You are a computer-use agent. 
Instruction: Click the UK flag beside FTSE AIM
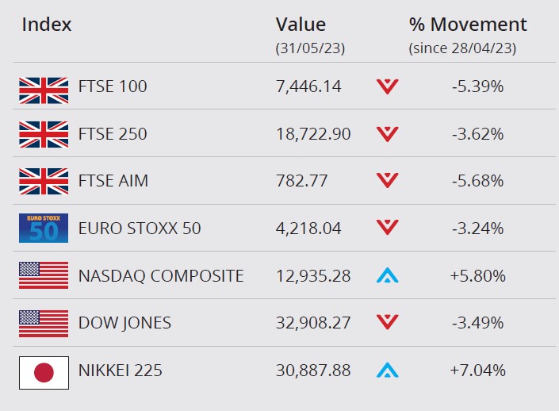click(x=44, y=181)
